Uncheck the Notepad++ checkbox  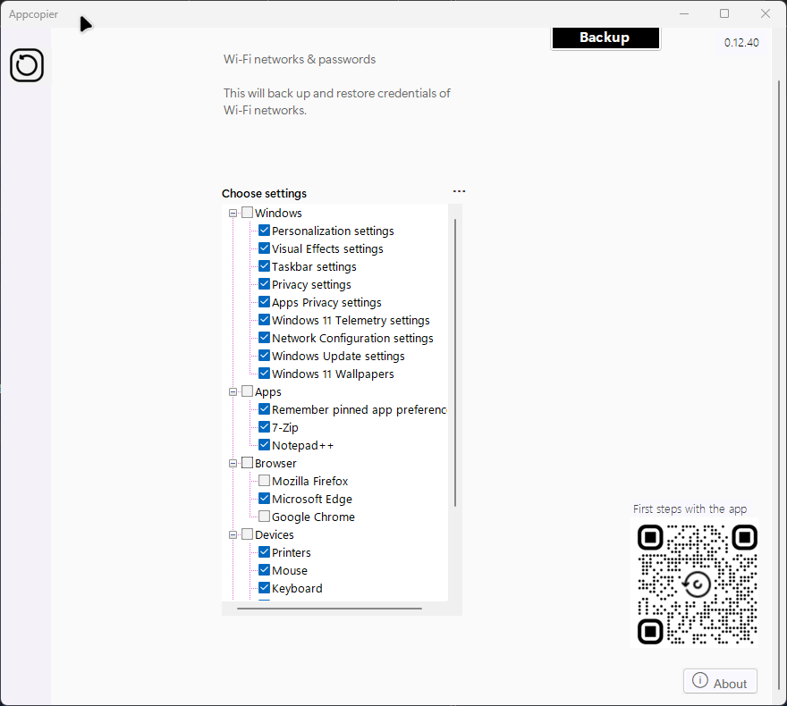tap(265, 445)
